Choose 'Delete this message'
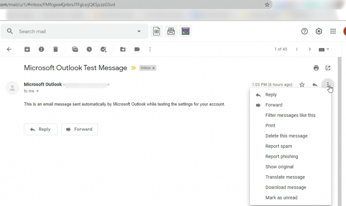This screenshot has width=346, height=206. point(290,136)
